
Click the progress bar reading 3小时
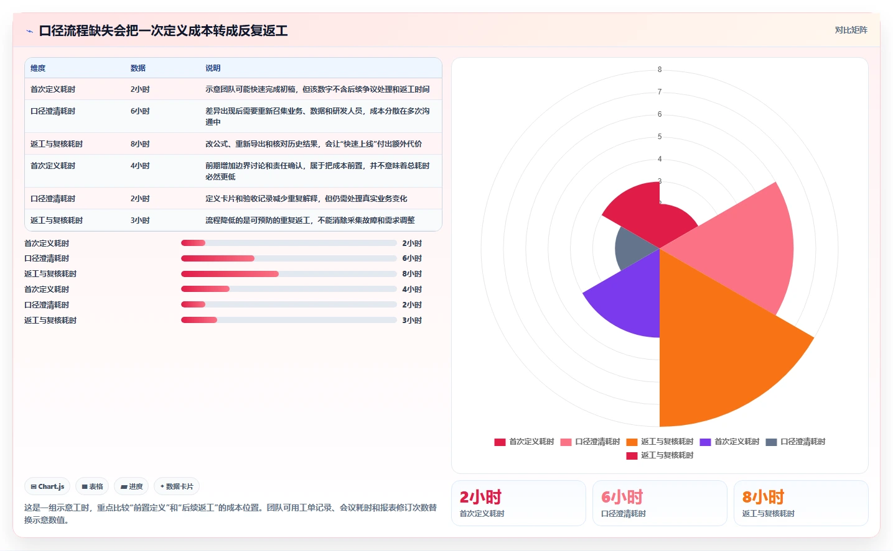click(x=289, y=320)
